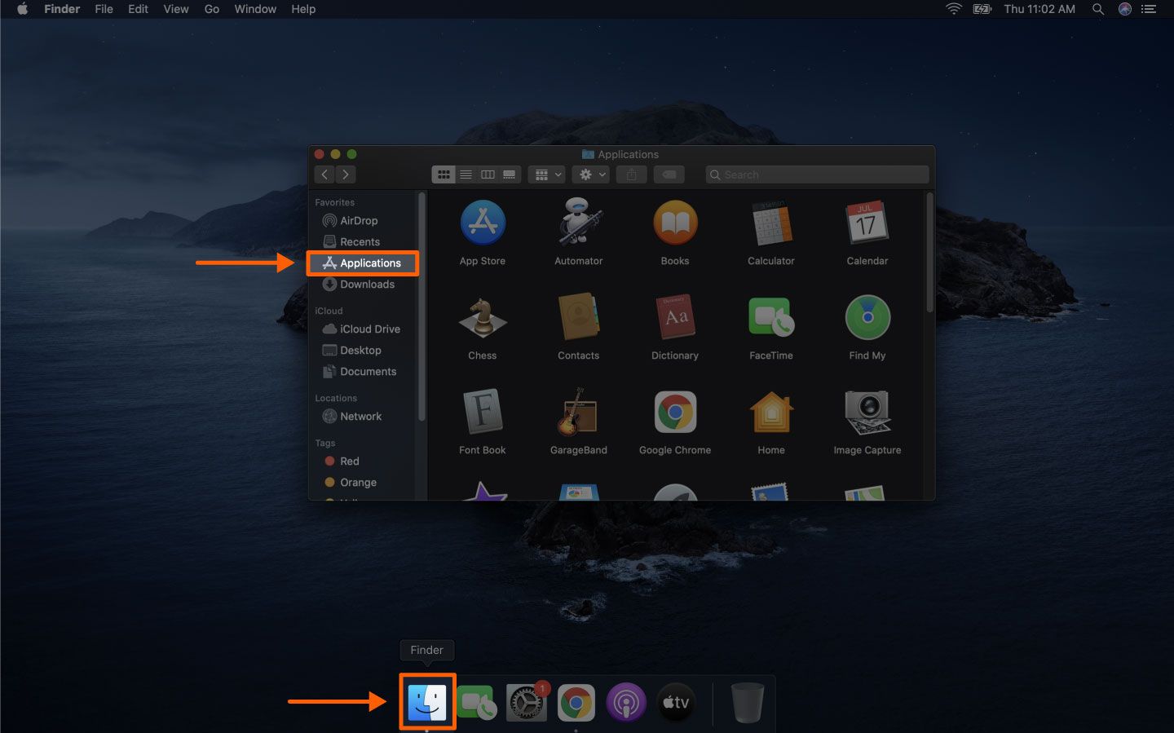Open the FaceTime app icon in Finder
The image size is (1174, 733).
click(771, 317)
